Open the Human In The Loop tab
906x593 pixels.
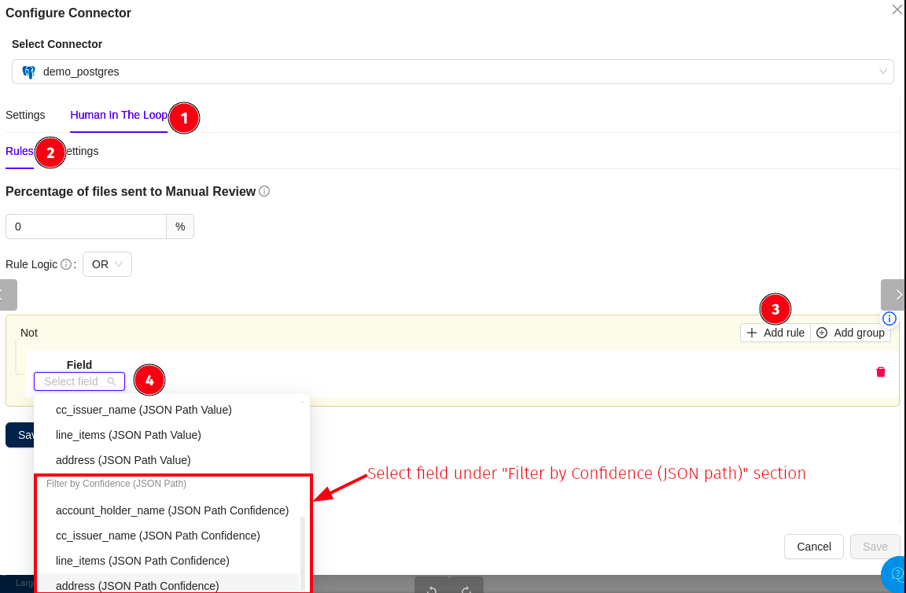(118, 115)
